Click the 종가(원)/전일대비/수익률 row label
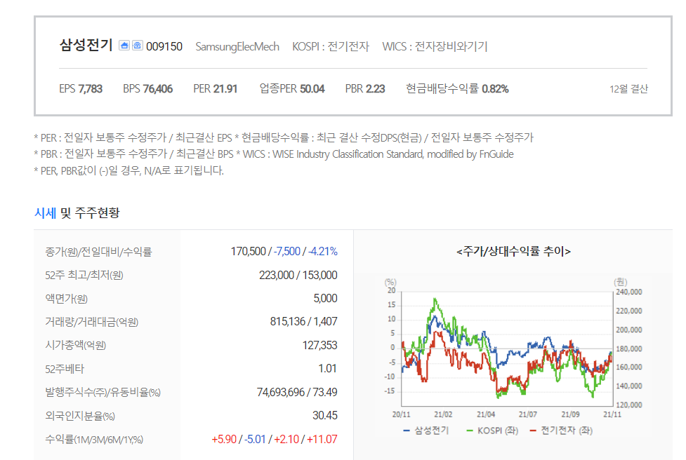The width and height of the screenshot is (686, 460). 98,252
